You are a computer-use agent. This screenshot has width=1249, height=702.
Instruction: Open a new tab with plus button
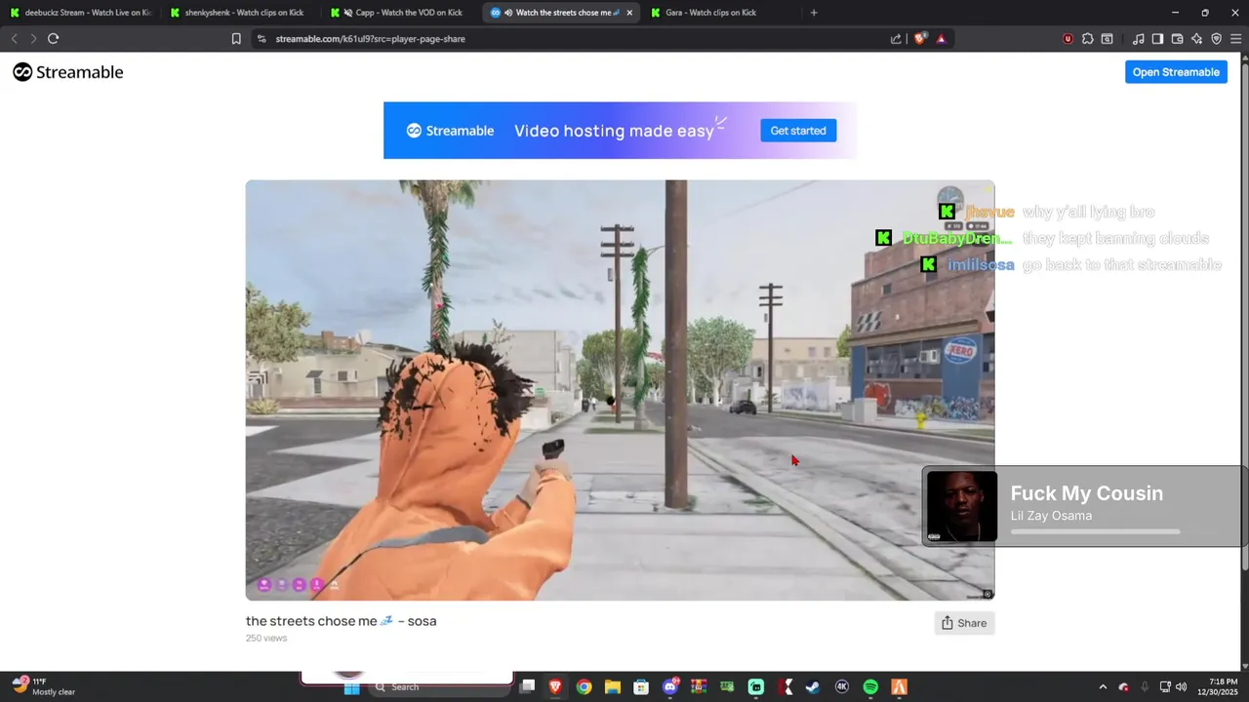click(814, 13)
